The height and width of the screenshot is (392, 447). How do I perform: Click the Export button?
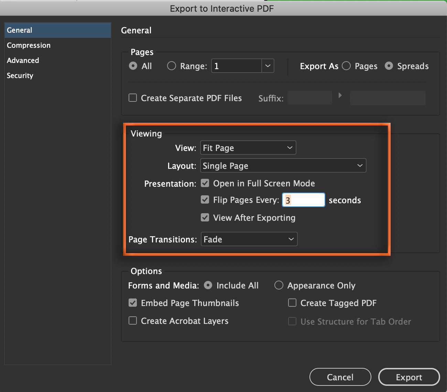409,377
